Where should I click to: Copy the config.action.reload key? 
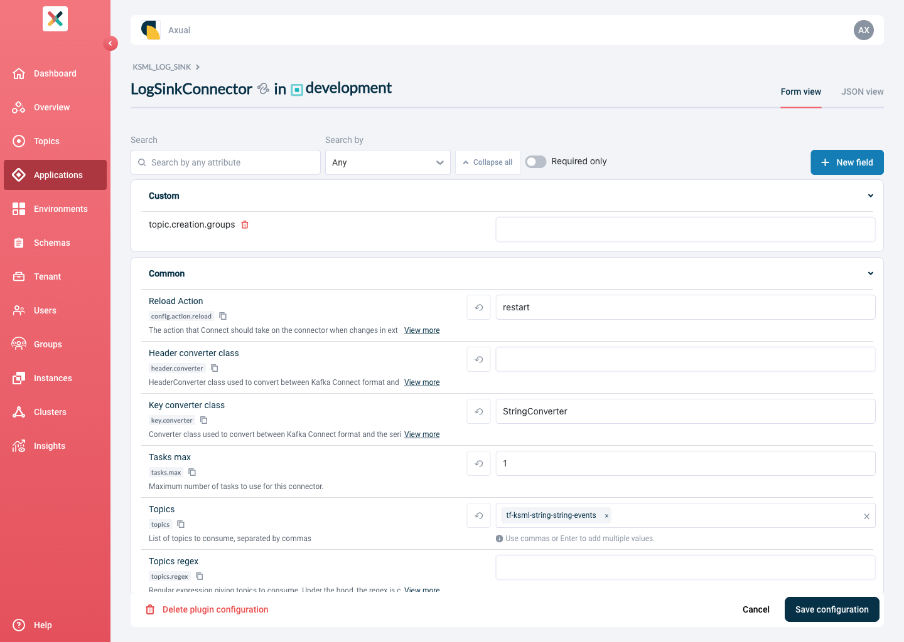223,316
